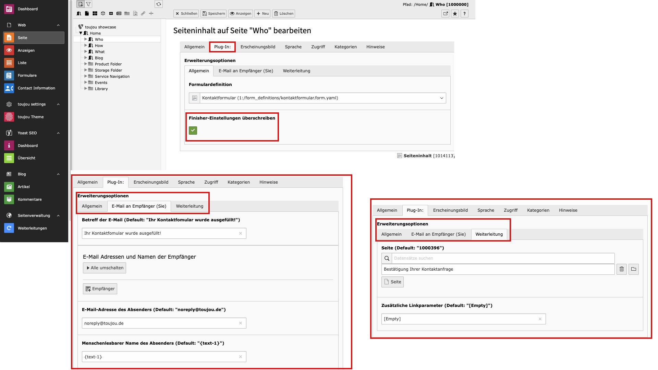Expand the Blog page tree node

(86, 58)
